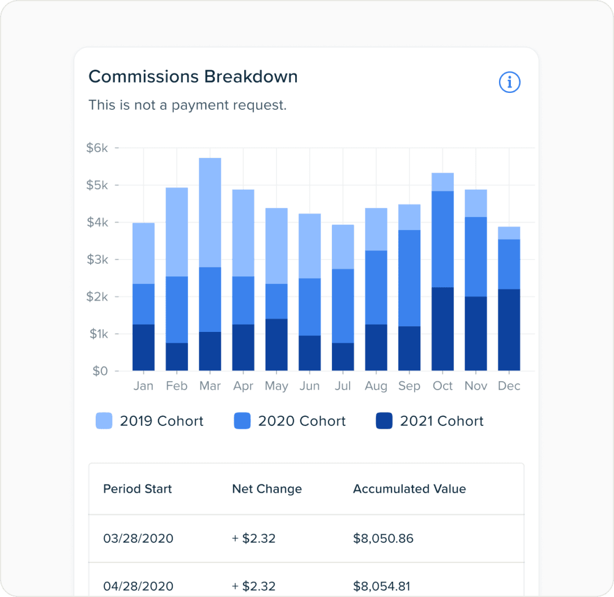Click the 2019 Cohort legend swatch
Viewport: 614px width, 597px height.
(104, 421)
